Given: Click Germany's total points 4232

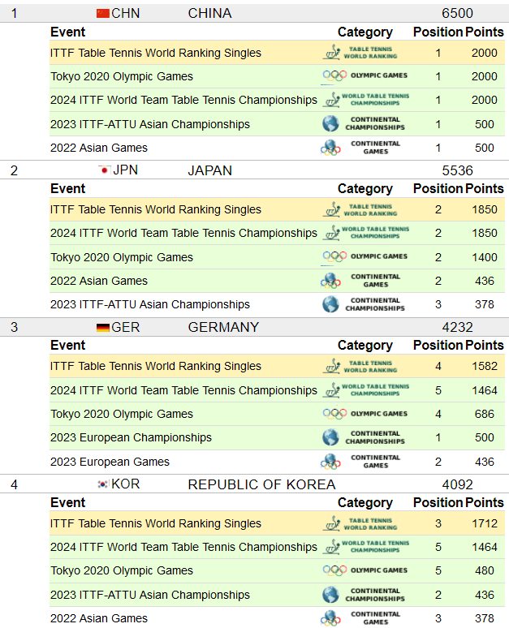Looking at the screenshot, I should click(x=457, y=327).
